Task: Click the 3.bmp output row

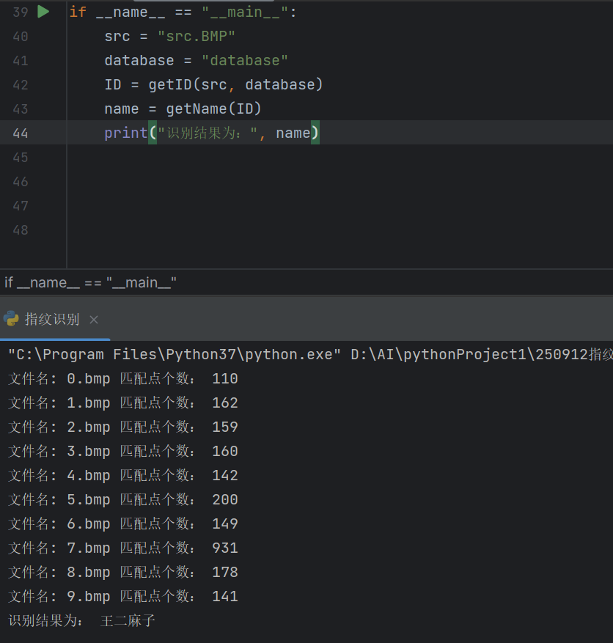Action: [123, 451]
